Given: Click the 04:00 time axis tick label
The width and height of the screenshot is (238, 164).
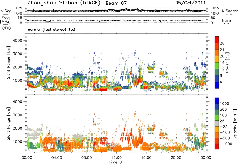Looking at the screenshot, I should pos(57,158).
